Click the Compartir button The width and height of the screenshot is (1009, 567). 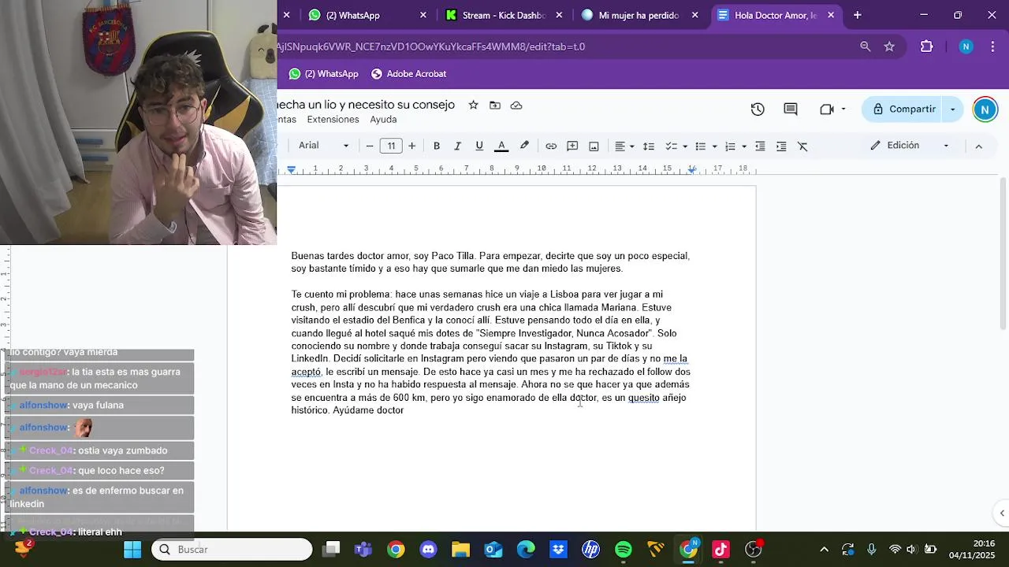pos(903,109)
